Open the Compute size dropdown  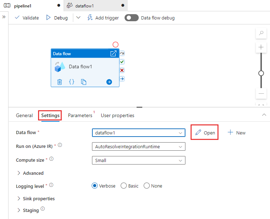tap(139, 160)
